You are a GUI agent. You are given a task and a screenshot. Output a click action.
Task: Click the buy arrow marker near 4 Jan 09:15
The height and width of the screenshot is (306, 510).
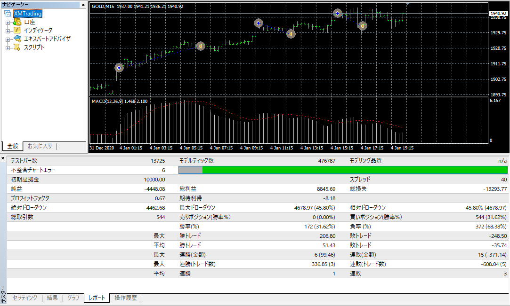pos(258,24)
